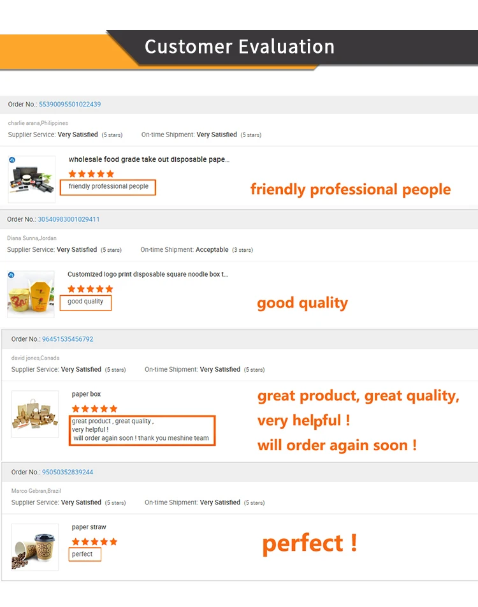Viewport: 478px width, 607px height.
Task: Click the paper straw product title
Action: coord(89,527)
